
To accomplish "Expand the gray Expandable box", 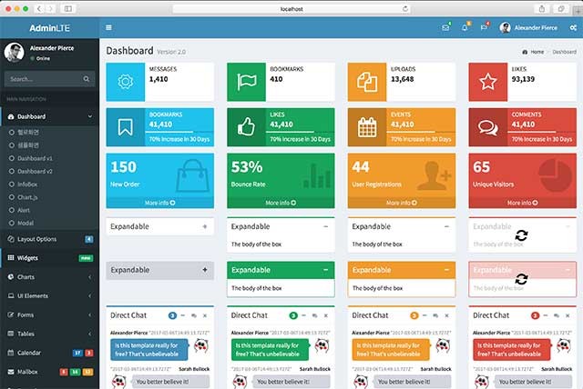I will 204,270.
